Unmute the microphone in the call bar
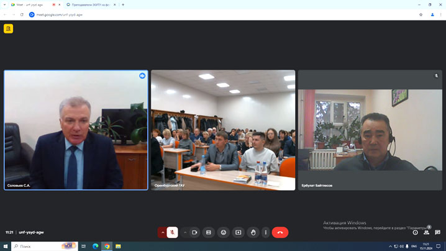446x251 pixels. pyautogui.click(x=173, y=232)
